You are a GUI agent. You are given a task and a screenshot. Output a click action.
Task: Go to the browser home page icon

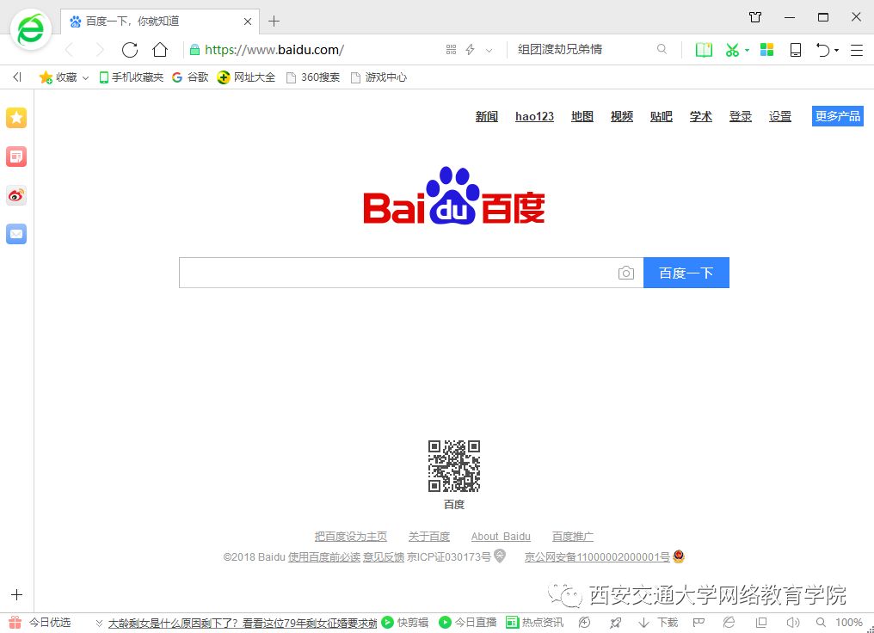pos(160,50)
